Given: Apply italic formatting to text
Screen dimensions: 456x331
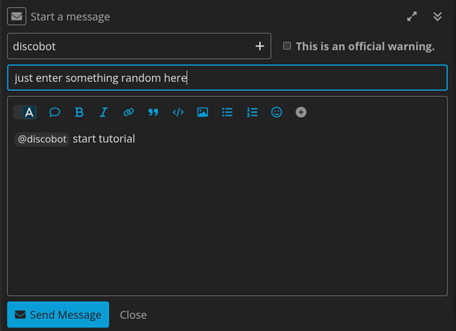Looking at the screenshot, I should (104, 112).
